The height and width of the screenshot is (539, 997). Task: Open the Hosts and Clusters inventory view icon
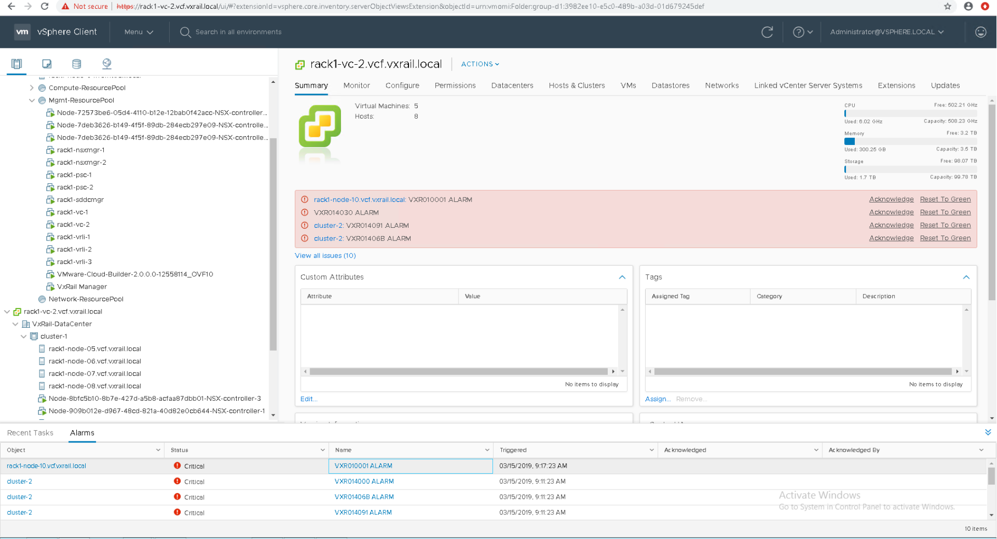point(16,64)
